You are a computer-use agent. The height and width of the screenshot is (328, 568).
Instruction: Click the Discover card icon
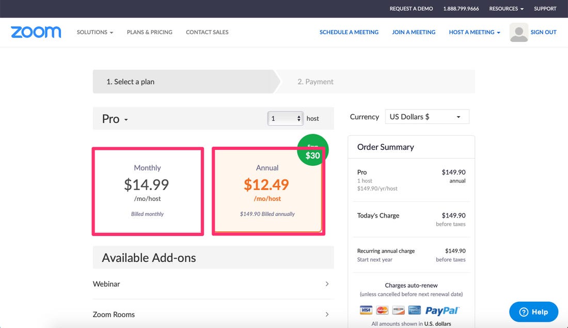(x=399, y=310)
